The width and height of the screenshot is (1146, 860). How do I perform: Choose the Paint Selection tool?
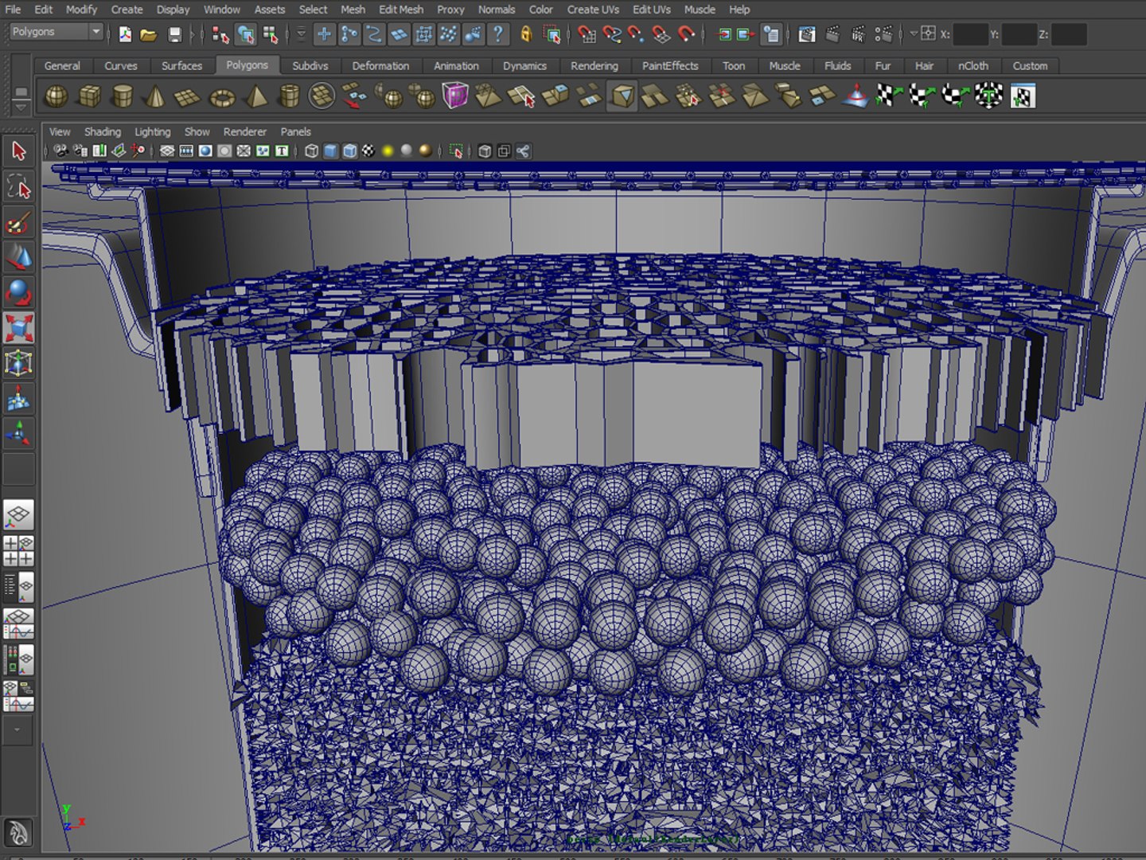[x=18, y=224]
